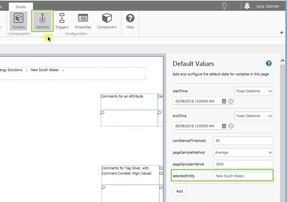Click the confidenceThreshold value field
Screen dimensions: 287x202
243,141
